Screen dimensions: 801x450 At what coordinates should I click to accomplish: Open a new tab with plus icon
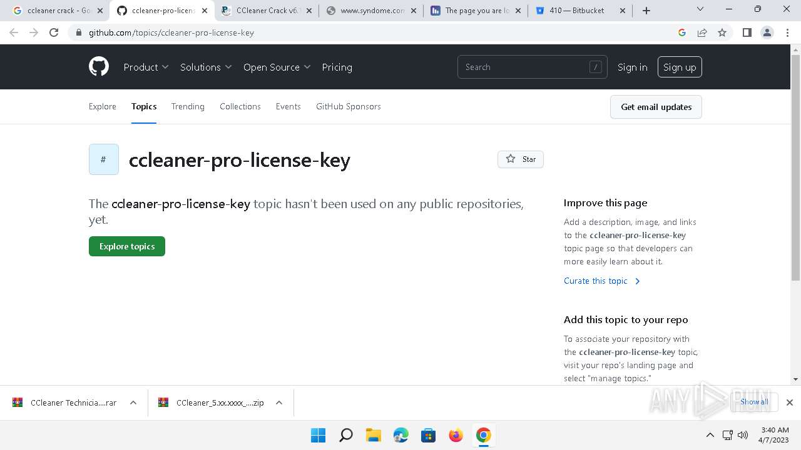(x=646, y=11)
